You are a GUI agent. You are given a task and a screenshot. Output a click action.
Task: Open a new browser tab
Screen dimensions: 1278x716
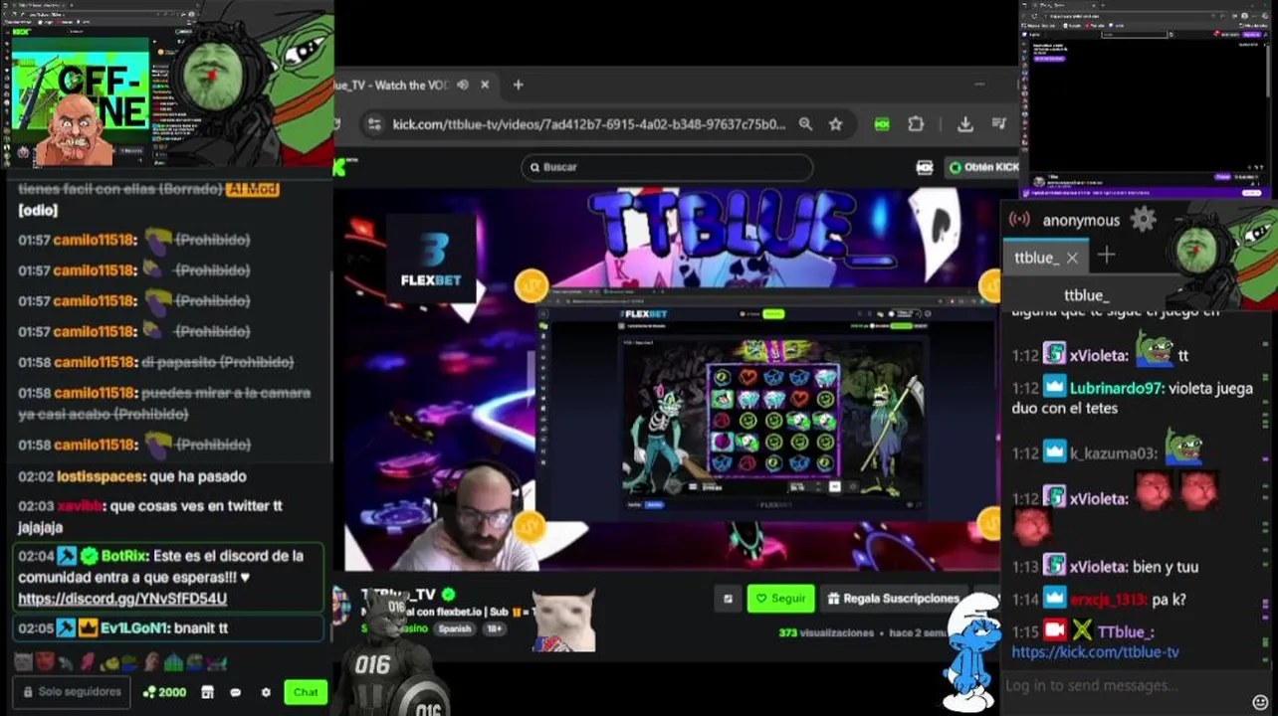tap(518, 86)
